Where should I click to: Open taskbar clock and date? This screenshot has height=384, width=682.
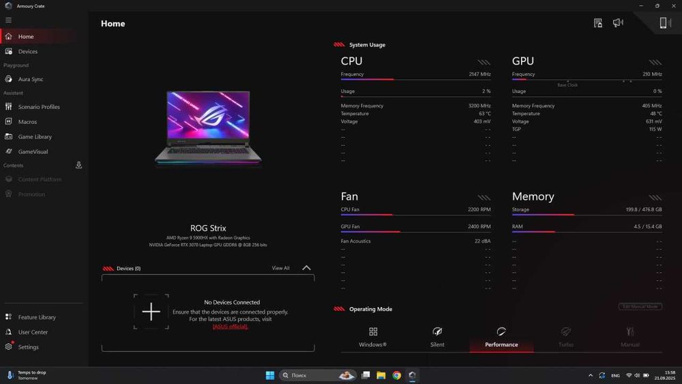pyautogui.click(x=664, y=375)
